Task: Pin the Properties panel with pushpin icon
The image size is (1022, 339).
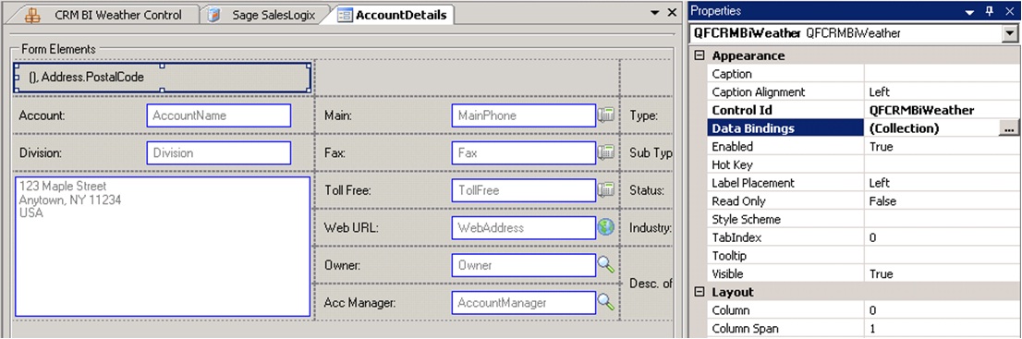Action: [990, 11]
